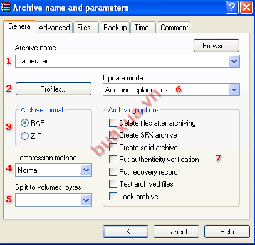Open the Comment tab
Screen dimensions: 255x245
coord(174,28)
